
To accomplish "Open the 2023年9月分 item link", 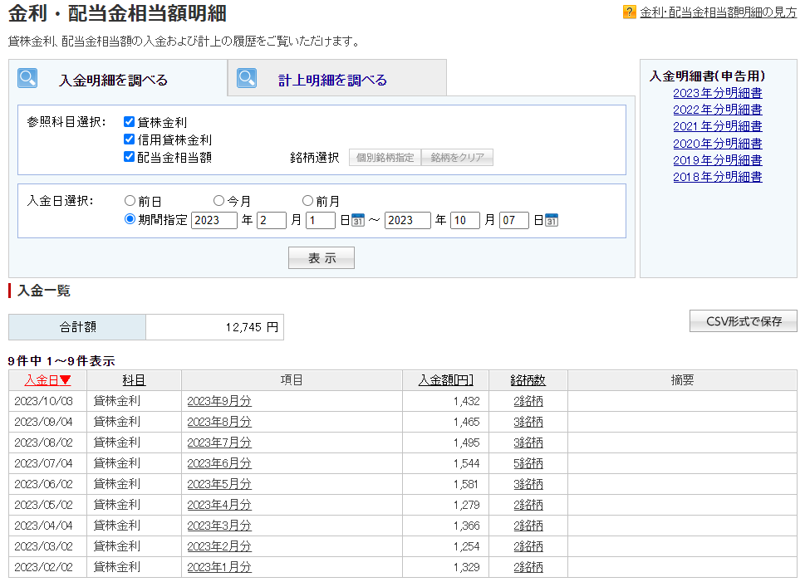I will [x=219, y=401].
